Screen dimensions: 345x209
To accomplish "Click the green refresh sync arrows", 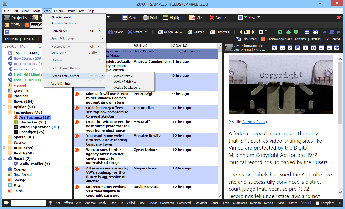I will [x=280, y=32].
